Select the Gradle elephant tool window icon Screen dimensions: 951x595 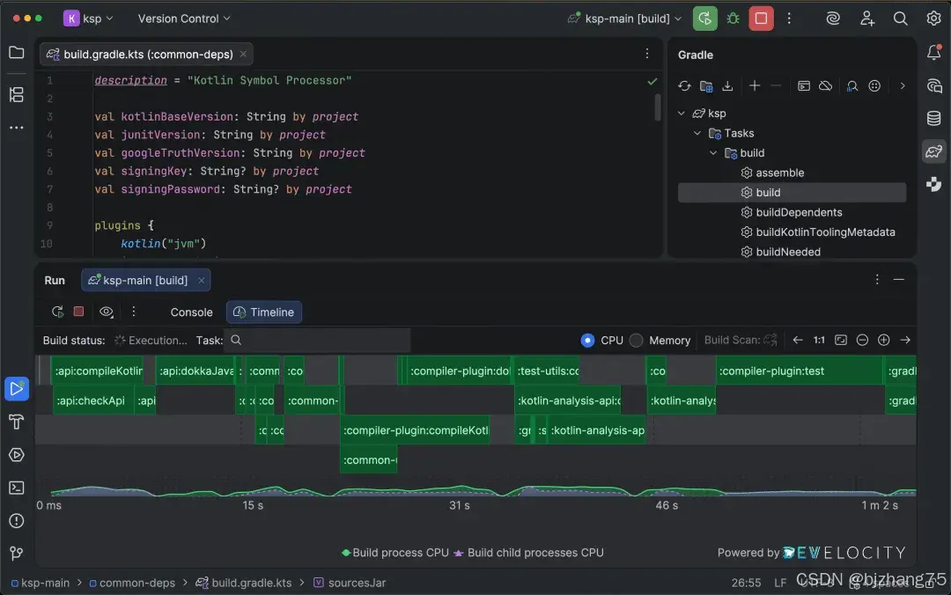tap(934, 151)
